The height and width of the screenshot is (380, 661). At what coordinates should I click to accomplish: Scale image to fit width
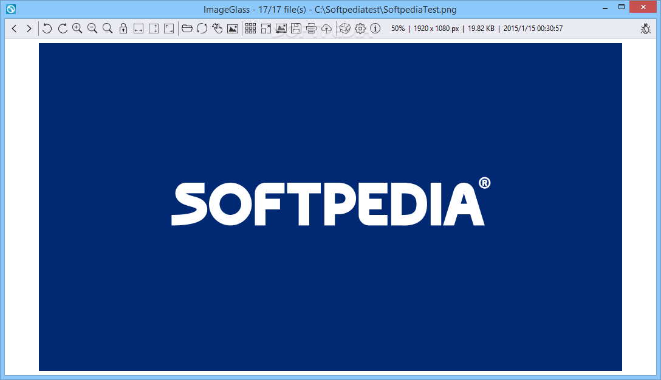[x=139, y=29]
